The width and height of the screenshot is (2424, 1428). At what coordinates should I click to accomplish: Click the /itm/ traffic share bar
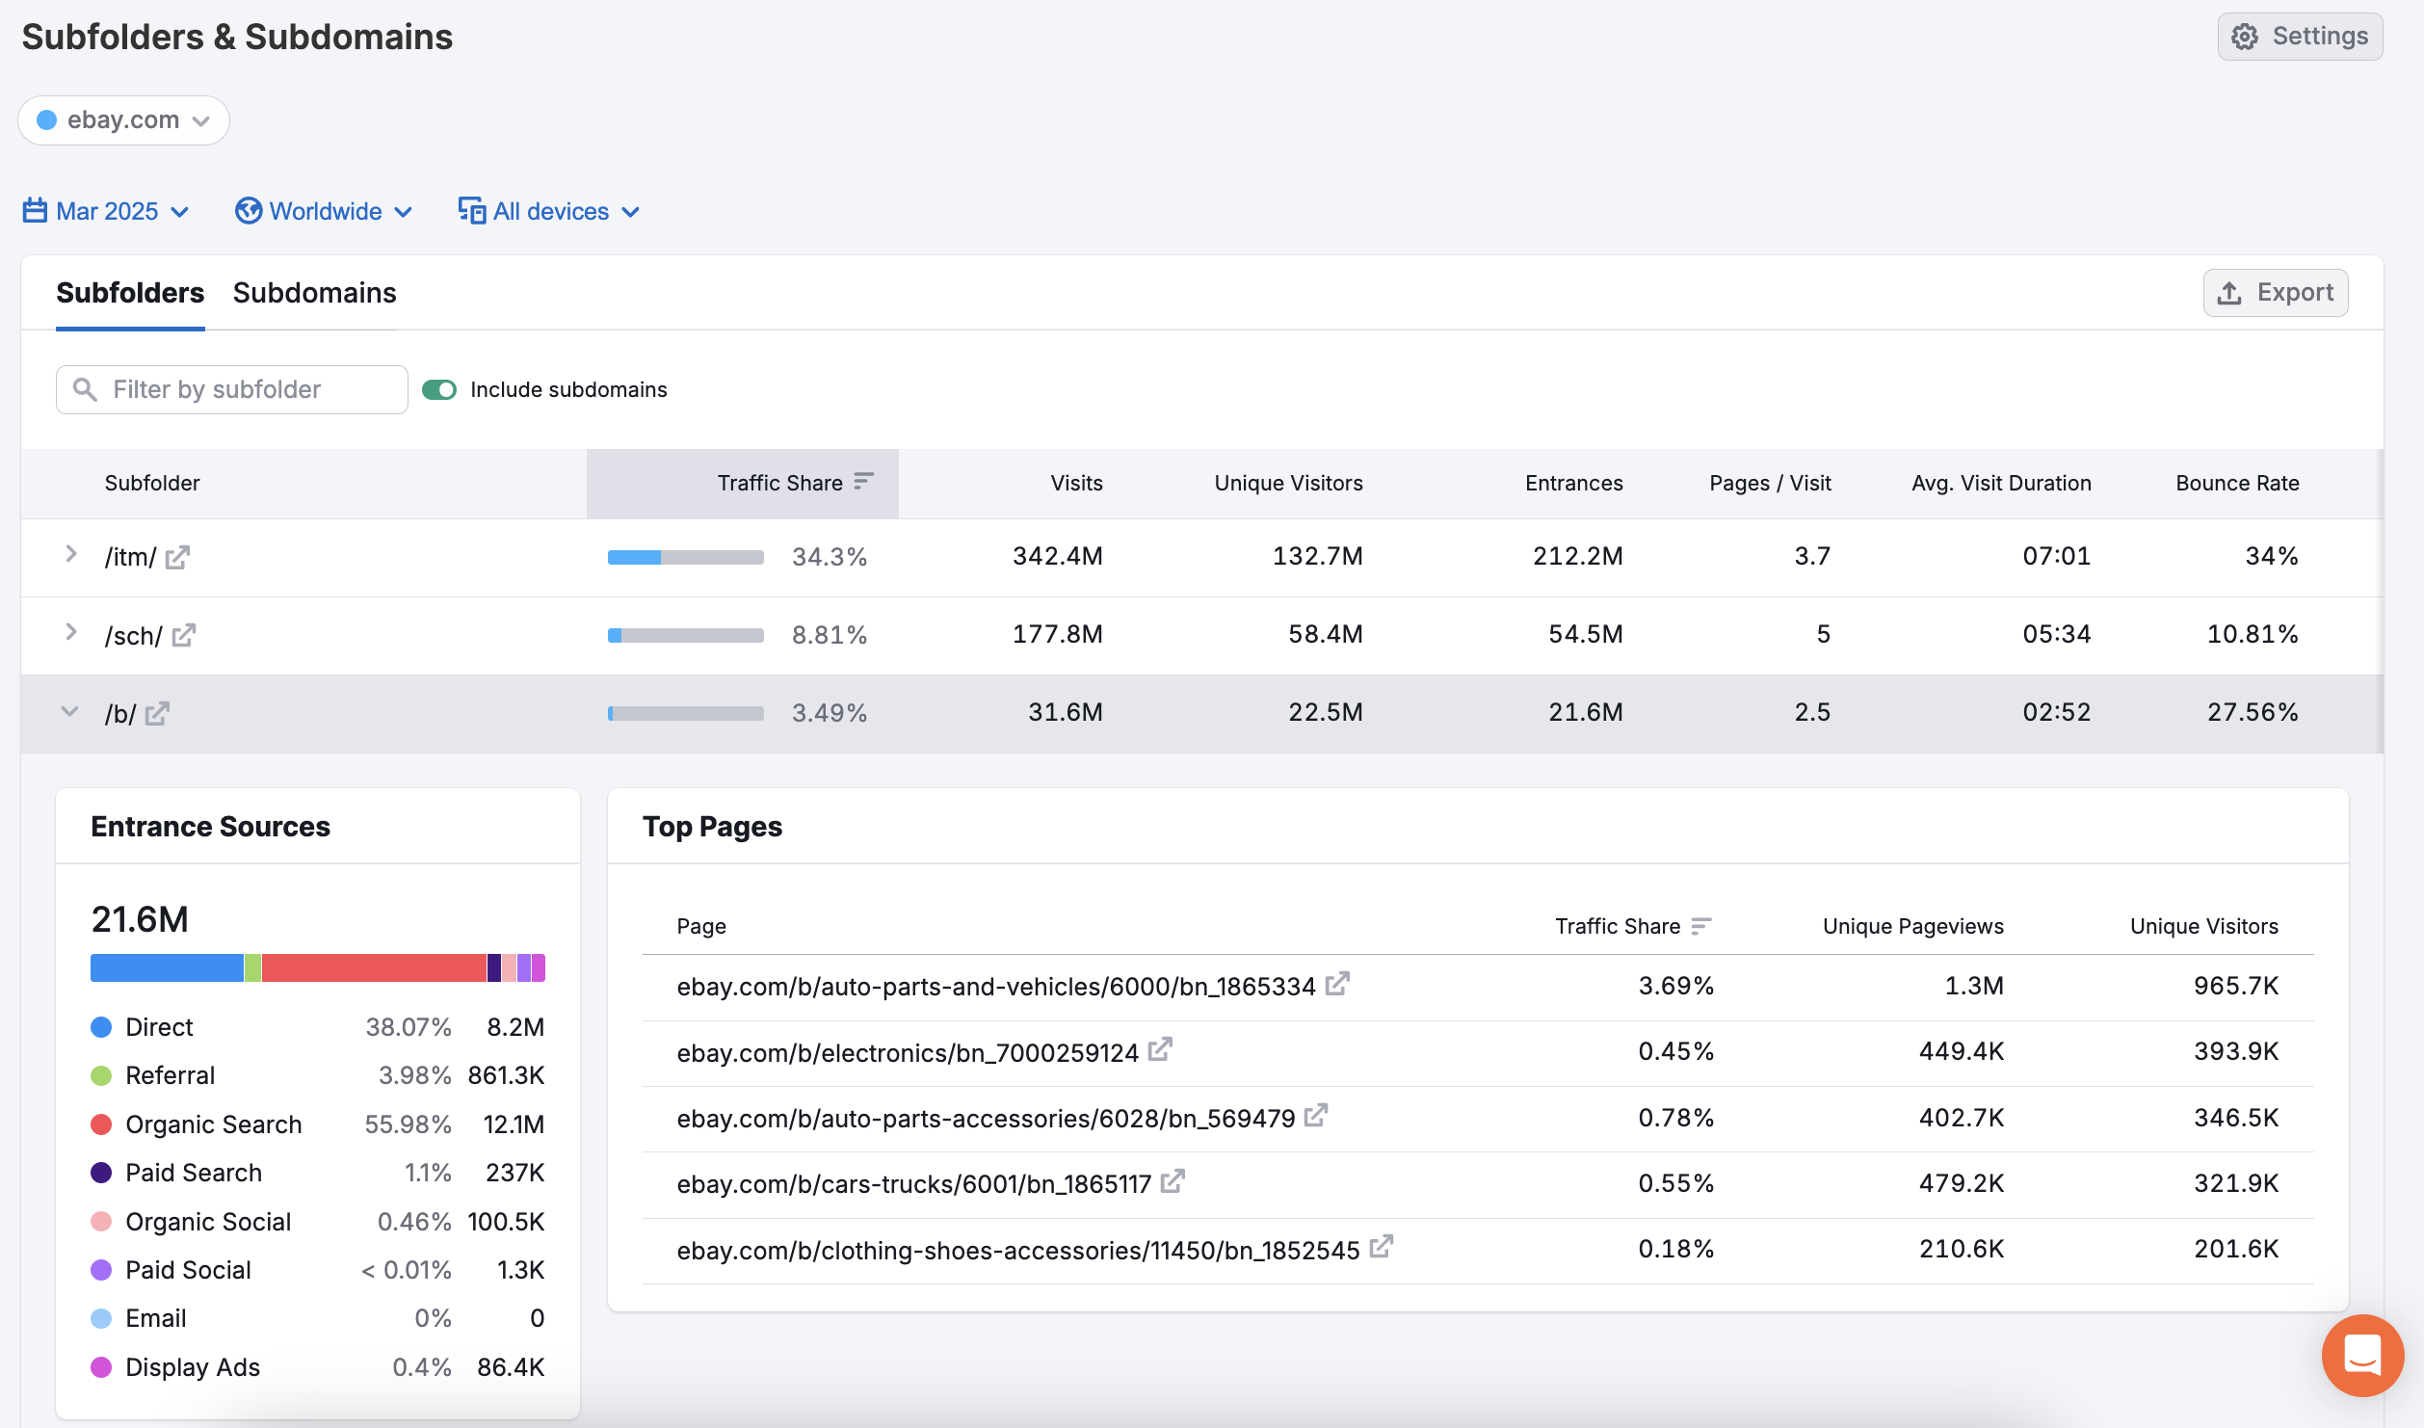coord(686,557)
